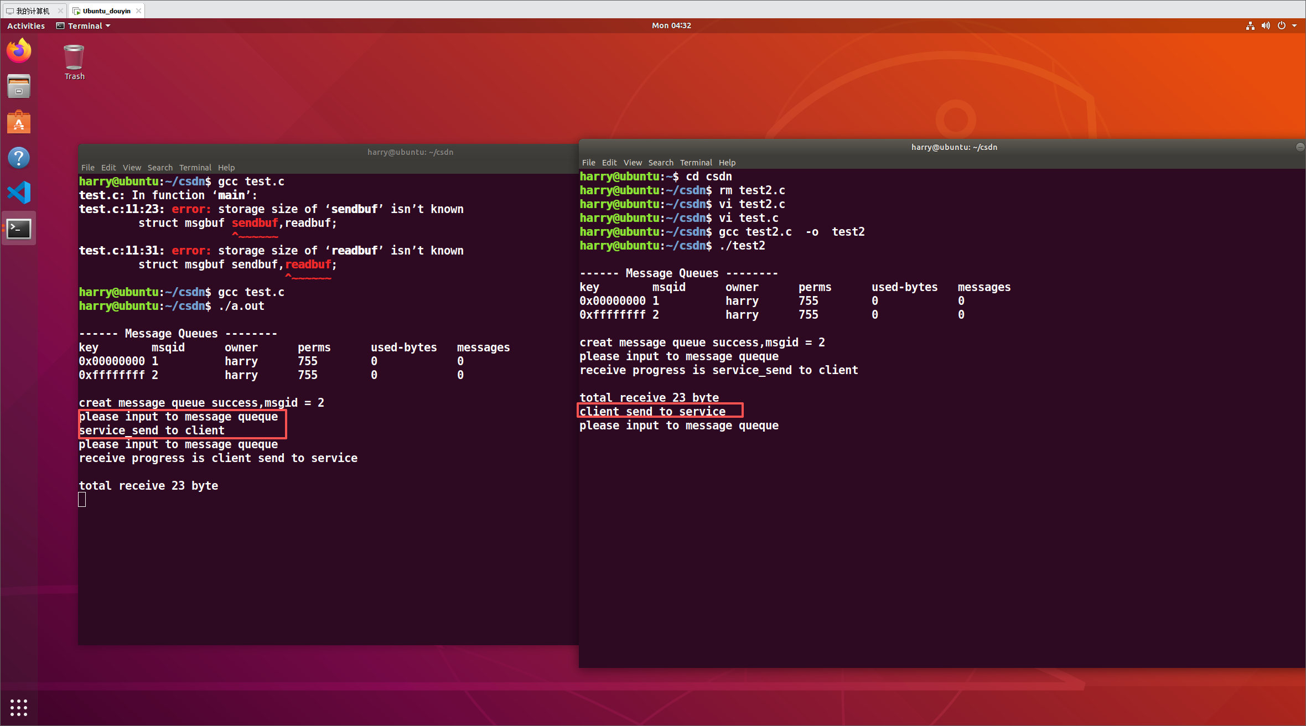
Task: Click './a.out' command in left terminal
Action: point(241,306)
